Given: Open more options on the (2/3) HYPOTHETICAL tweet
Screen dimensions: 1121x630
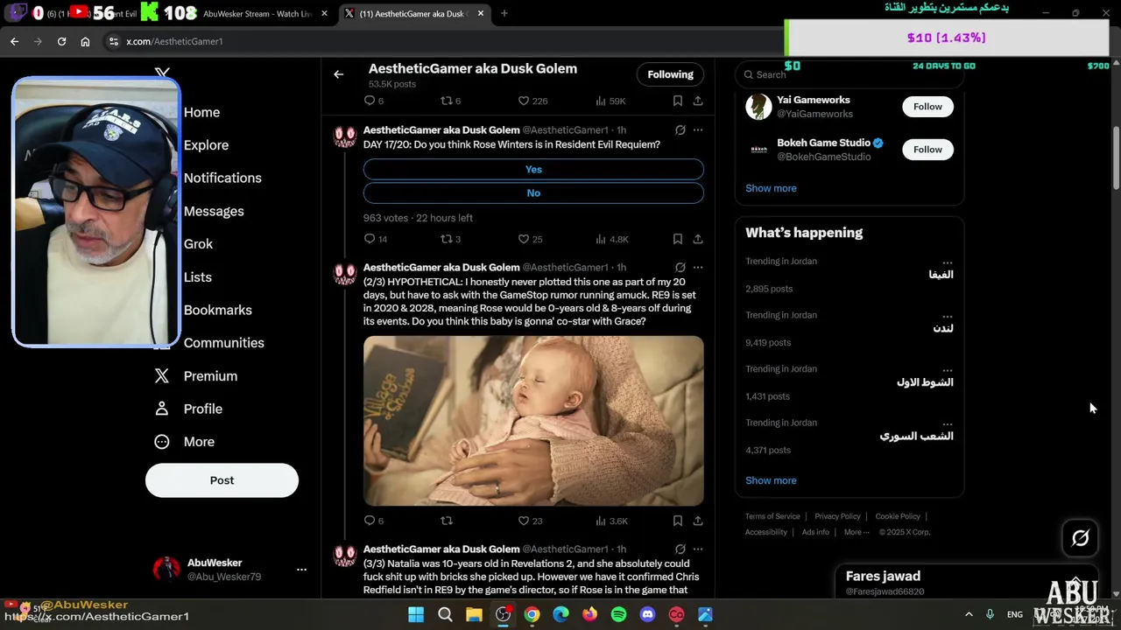Looking at the screenshot, I should [x=698, y=267].
